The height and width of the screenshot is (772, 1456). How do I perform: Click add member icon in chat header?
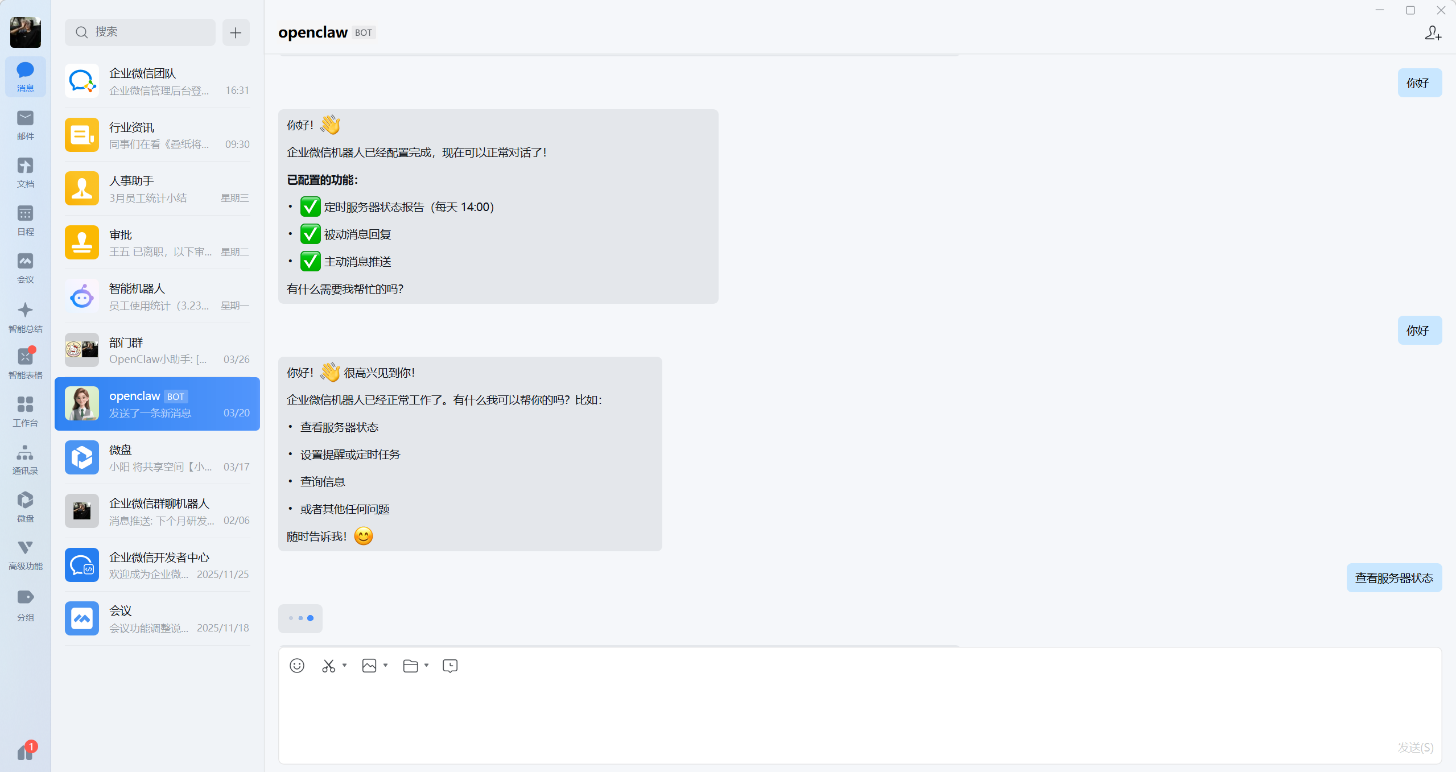pyautogui.click(x=1433, y=33)
